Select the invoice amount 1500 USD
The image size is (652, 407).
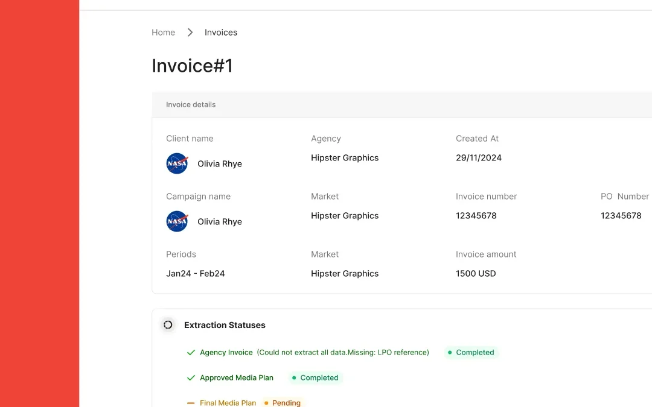476,273
